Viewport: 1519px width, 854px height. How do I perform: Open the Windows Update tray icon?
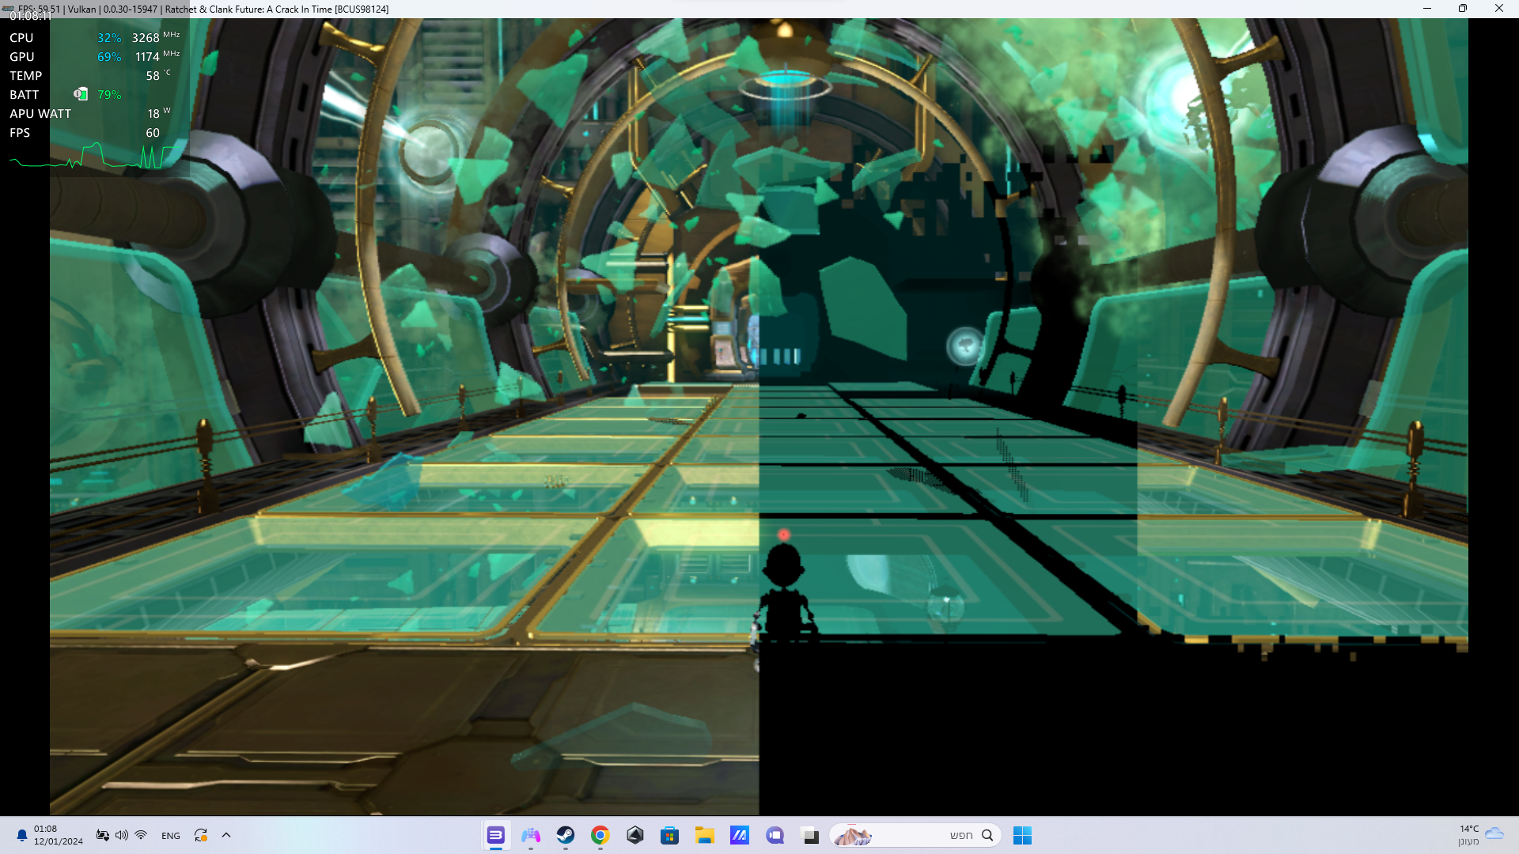201,835
